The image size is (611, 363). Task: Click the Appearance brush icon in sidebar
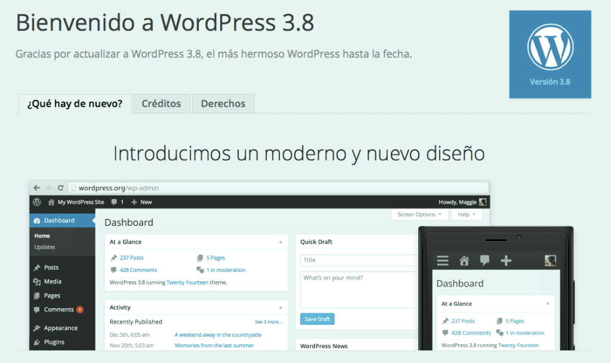pos(37,328)
